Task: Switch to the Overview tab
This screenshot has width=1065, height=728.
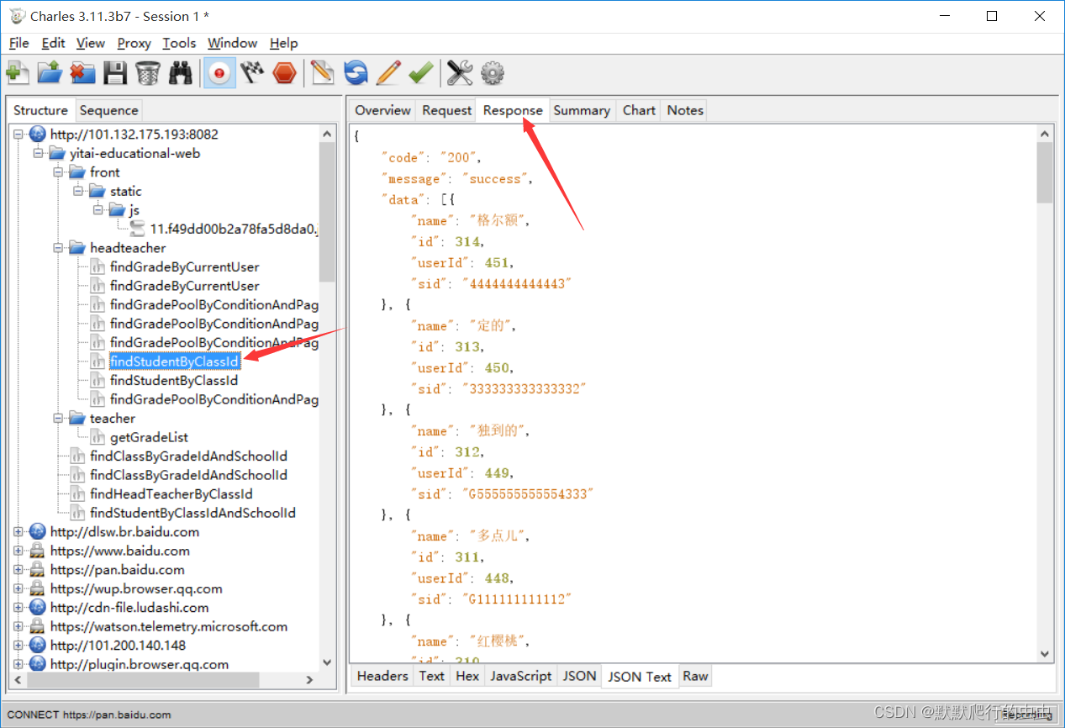Action: pyautogui.click(x=382, y=110)
